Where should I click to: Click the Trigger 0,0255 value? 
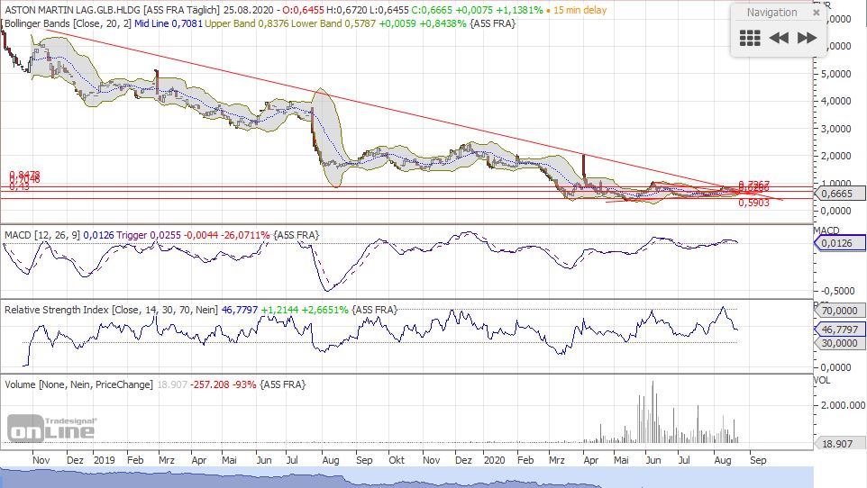tap(148, 235)
